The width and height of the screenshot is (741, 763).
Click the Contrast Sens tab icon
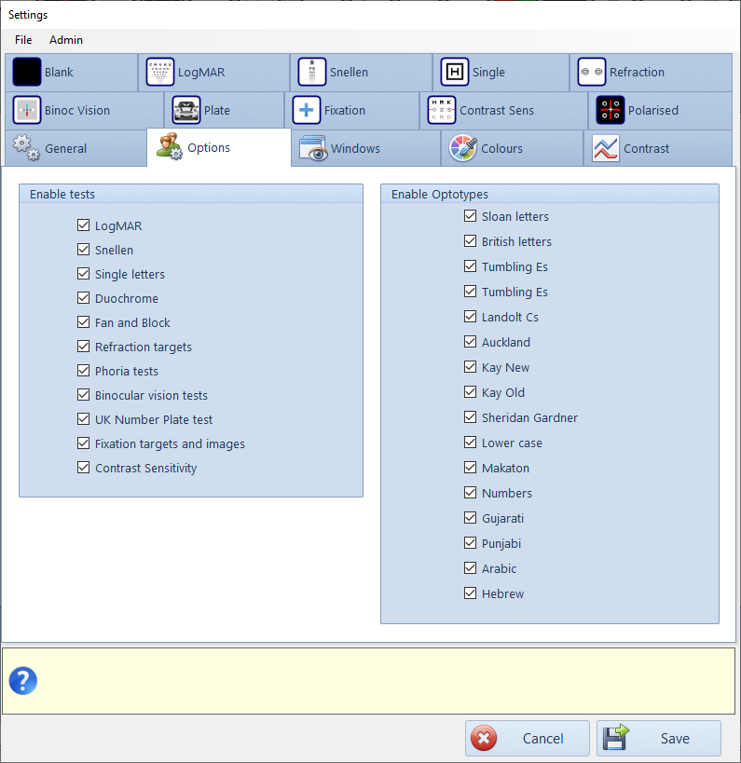coord(442,111)
